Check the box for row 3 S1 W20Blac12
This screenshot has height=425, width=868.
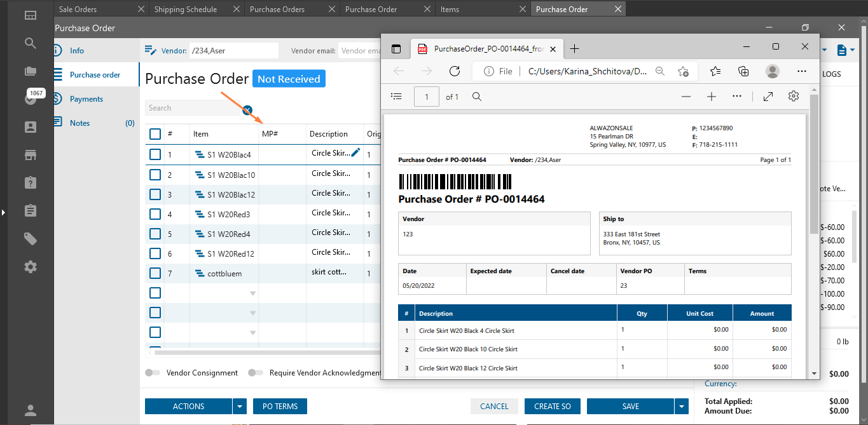pyautogui.click(x=155, y=194)
